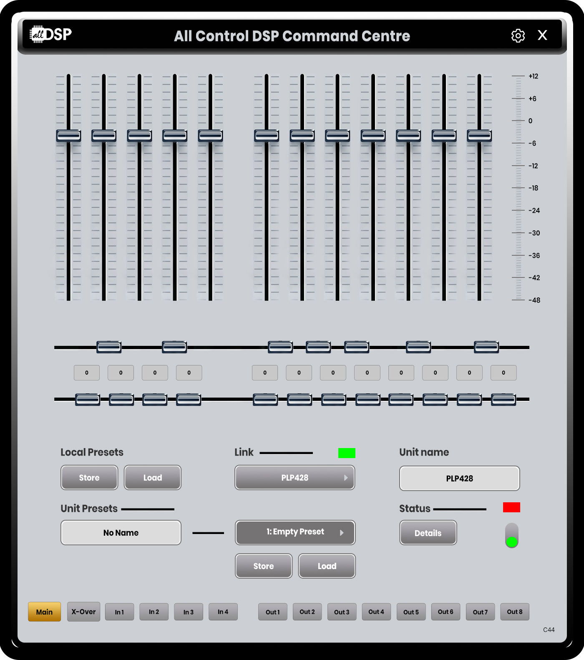Image resolution: width=584 pixels, height=660 pixels.
Task: Click the leftmost handle on the upper horizontal slider
Action: tap(109, 347)
